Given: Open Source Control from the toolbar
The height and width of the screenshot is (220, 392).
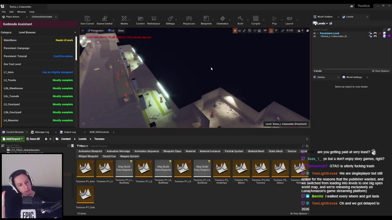Looking at the screenshot, I should 104,20.
